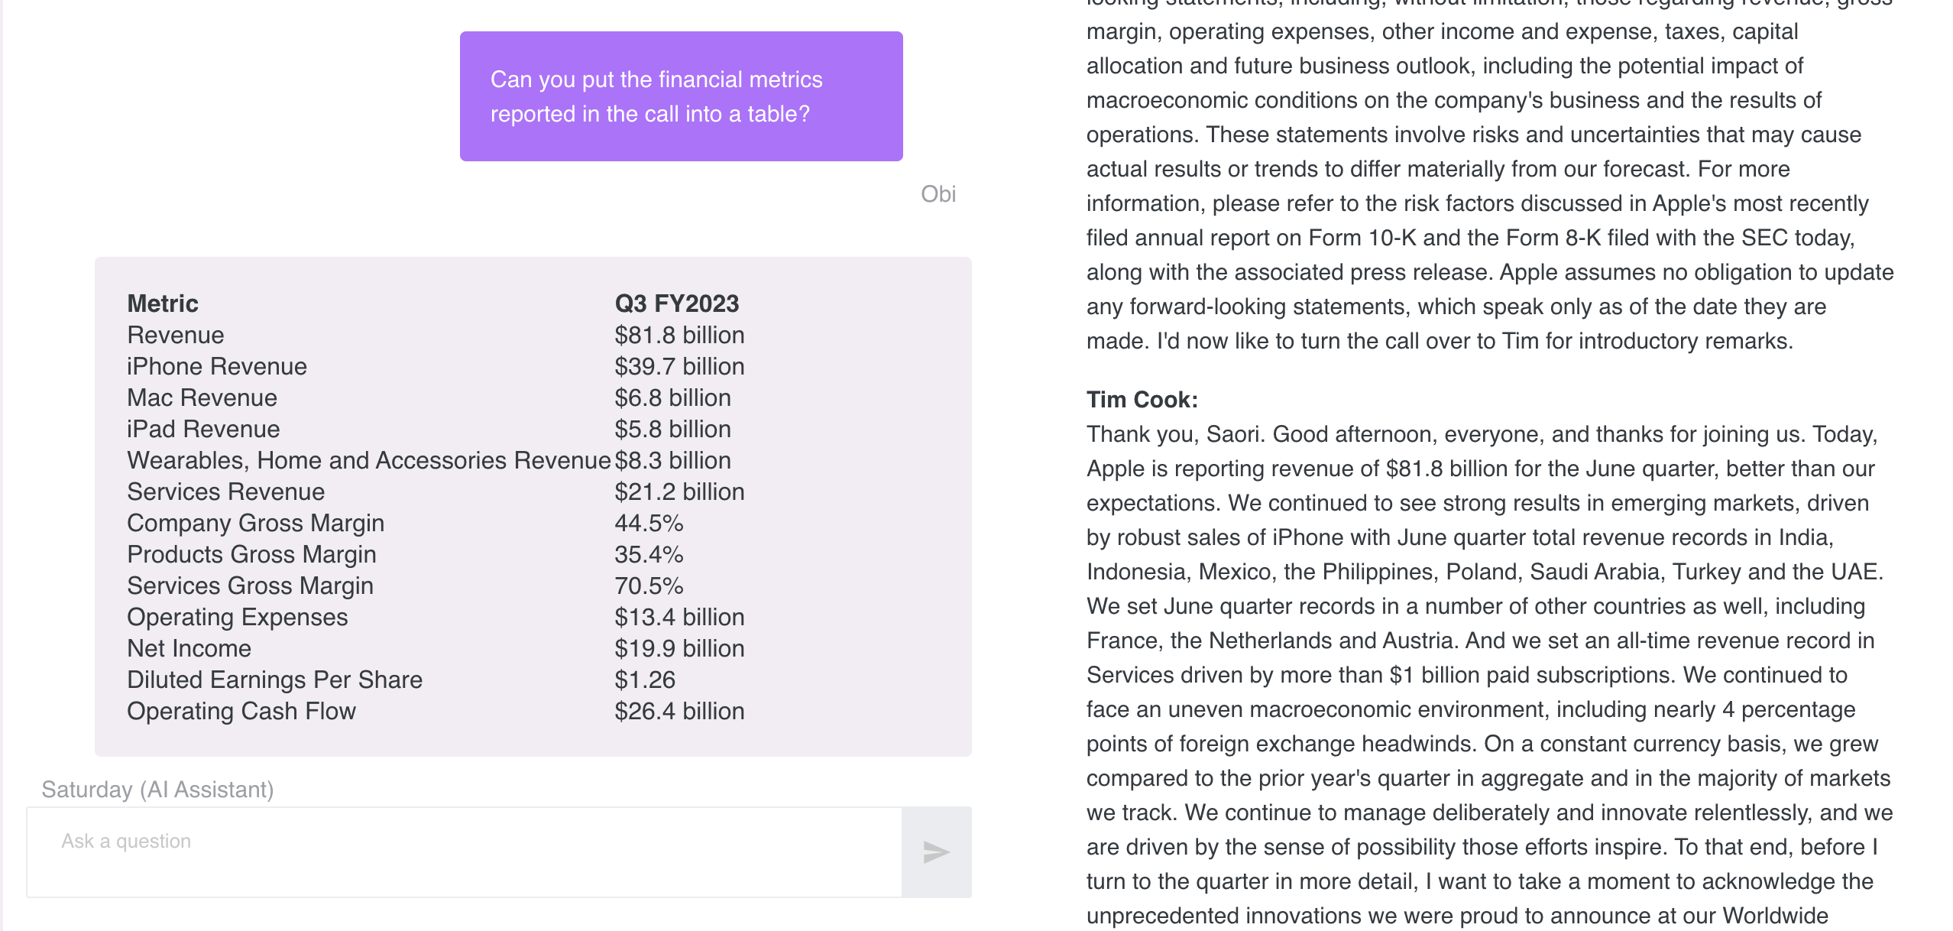Click the purple user question bubble
The height and width of the screenshot is (931, 1953).
coord(681,96)
